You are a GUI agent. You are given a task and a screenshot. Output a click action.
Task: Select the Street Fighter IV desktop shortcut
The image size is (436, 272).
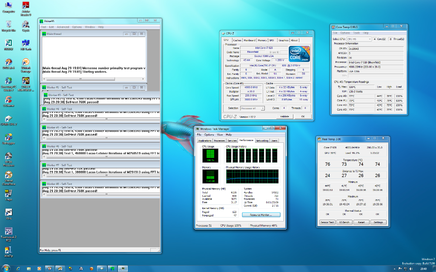26,84
